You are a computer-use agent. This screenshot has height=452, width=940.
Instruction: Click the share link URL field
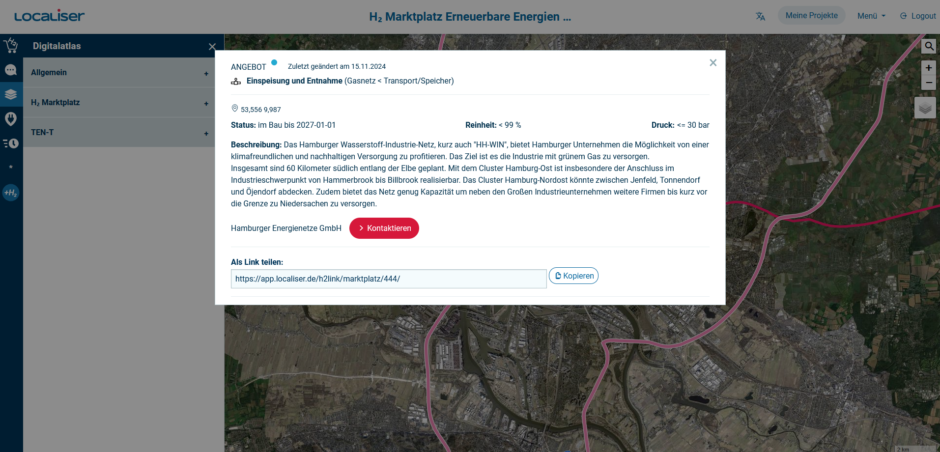click(x=388, y=279)
